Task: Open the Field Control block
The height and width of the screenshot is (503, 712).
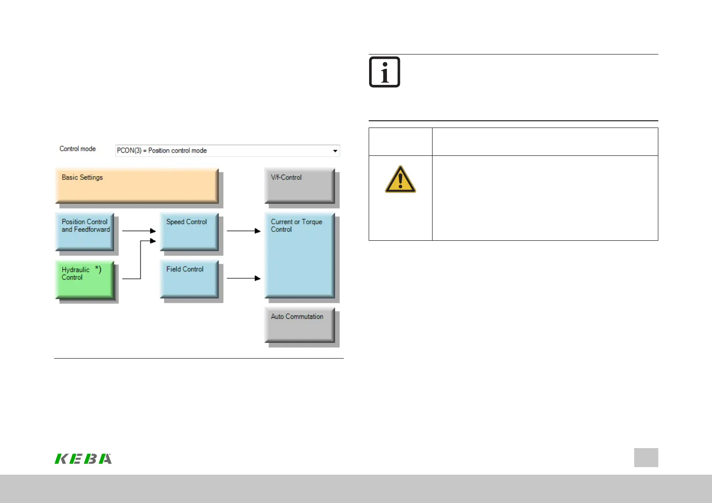Action: pos(189,279)
